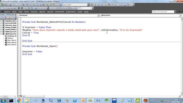
Task: Click the Indent icon in the Edit toolbar
Action: tap(19, 8)
